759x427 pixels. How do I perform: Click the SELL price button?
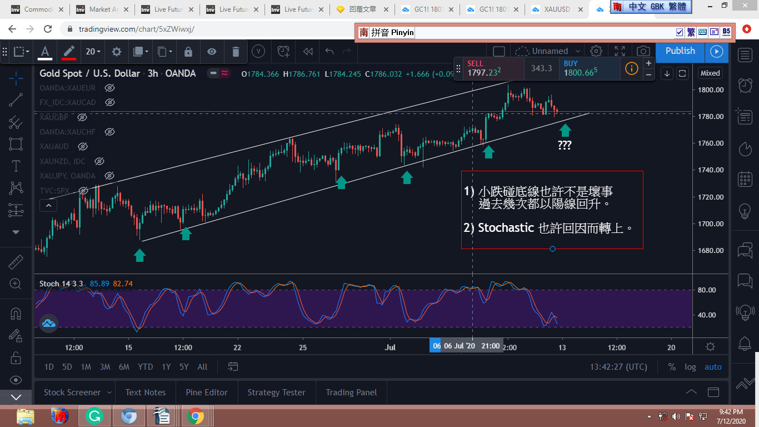489,68
